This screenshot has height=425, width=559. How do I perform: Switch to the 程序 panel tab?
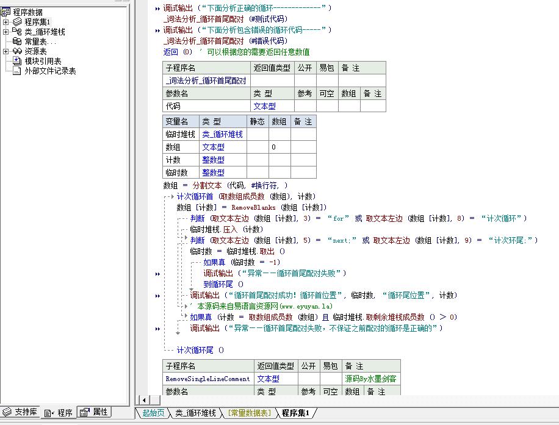click(x=59, y=413)
